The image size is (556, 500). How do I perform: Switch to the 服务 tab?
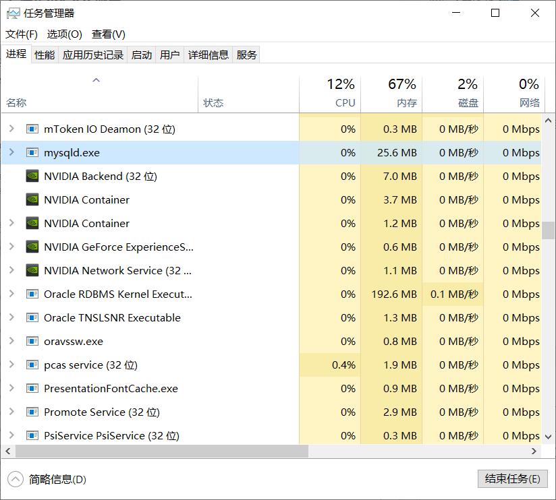(x=246, y=55)
